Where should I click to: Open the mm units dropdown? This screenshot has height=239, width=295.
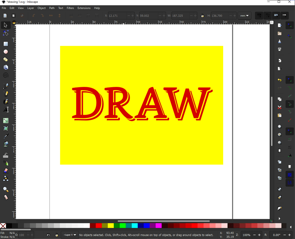pos(244,16)
